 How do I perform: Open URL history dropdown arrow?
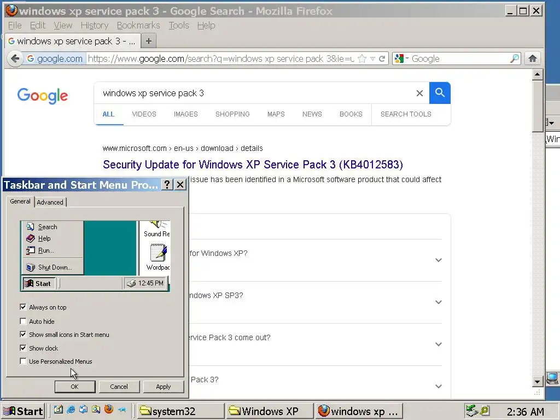[x=372, y=59]
